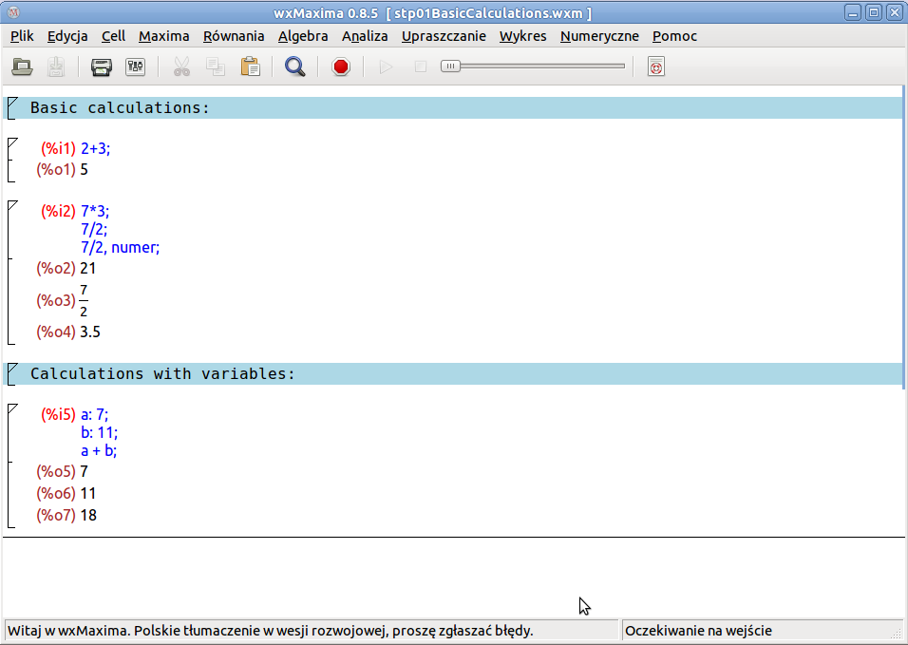Click the input line 7*3;
The width and height of the screenshot is (908, 645).
[x=95, y=211]
